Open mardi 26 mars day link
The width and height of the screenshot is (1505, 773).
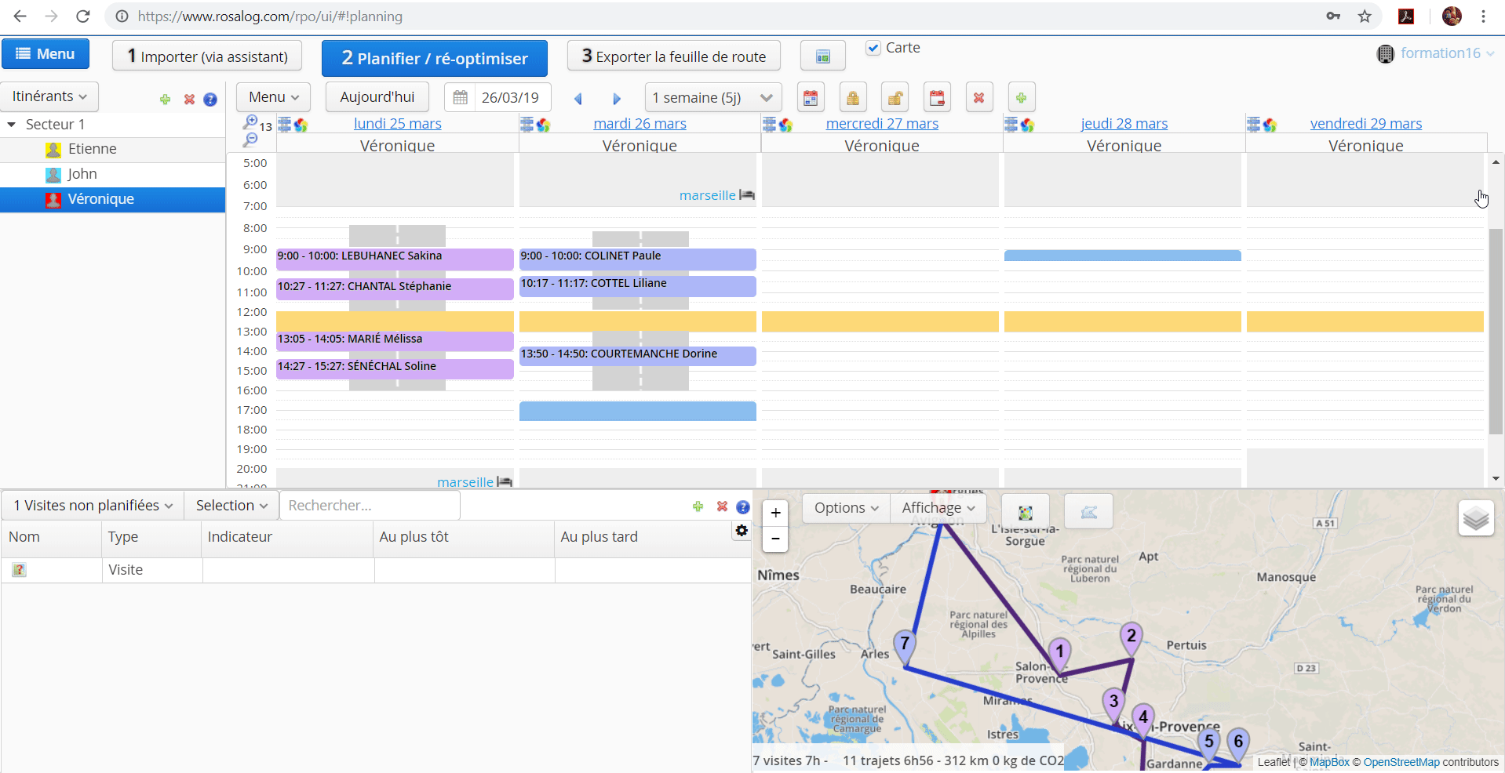pos(640,124)
